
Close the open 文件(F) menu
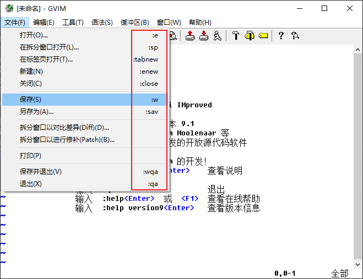coord(14,23)
